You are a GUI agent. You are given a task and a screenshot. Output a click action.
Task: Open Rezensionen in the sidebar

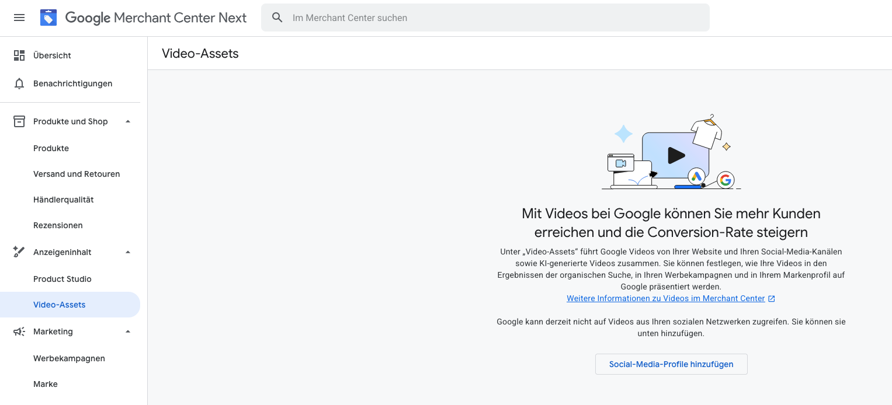tap(58, 225)
